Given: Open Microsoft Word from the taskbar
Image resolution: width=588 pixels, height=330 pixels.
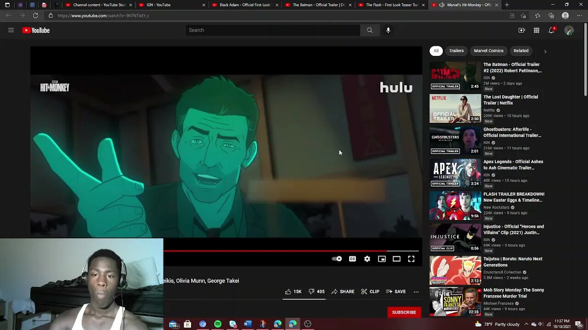Looking at the screenshot, I should pos(248,324).
